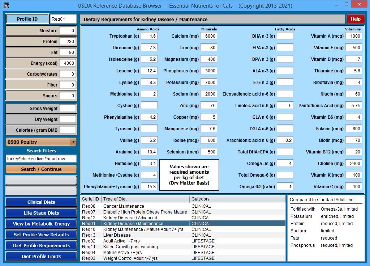
Task: Open Clinical Diets list
Action: pyautogui.click(x=41, y=202)
